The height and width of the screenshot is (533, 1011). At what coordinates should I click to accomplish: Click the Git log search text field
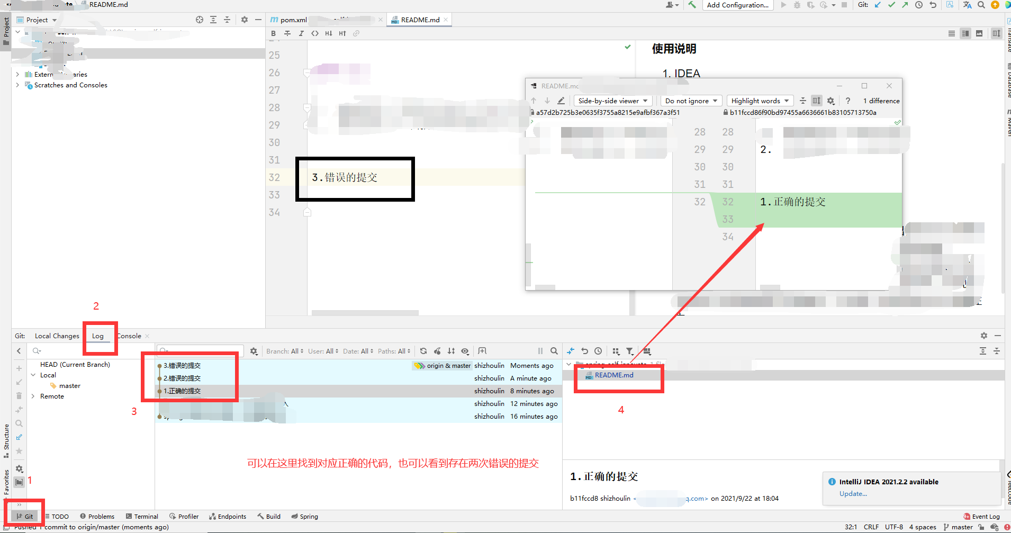click(200, 351)
